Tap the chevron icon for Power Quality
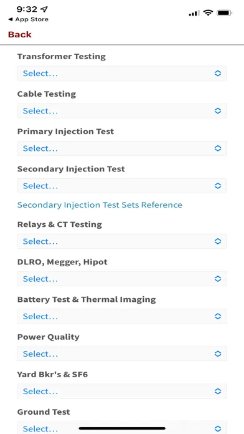The width and height of the screenshot is (244, 434). [218, 354]
